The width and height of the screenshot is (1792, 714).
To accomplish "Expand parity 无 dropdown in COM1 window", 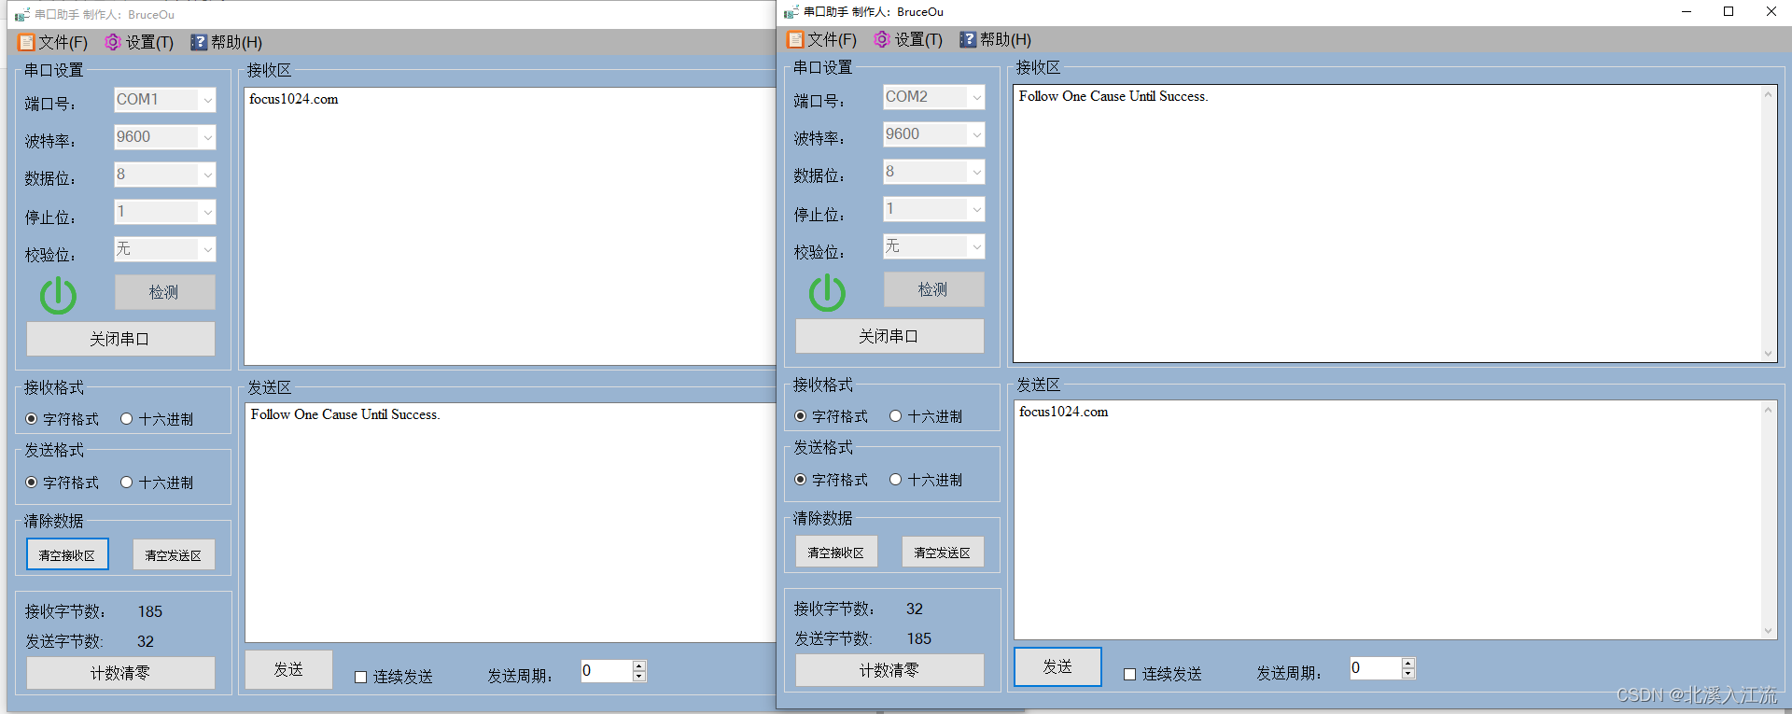I will pyautogui.click(x=207, y=249).
